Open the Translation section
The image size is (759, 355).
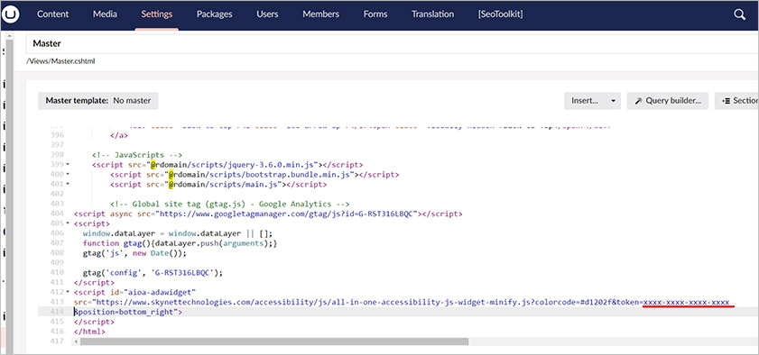[x=432, y=14]
